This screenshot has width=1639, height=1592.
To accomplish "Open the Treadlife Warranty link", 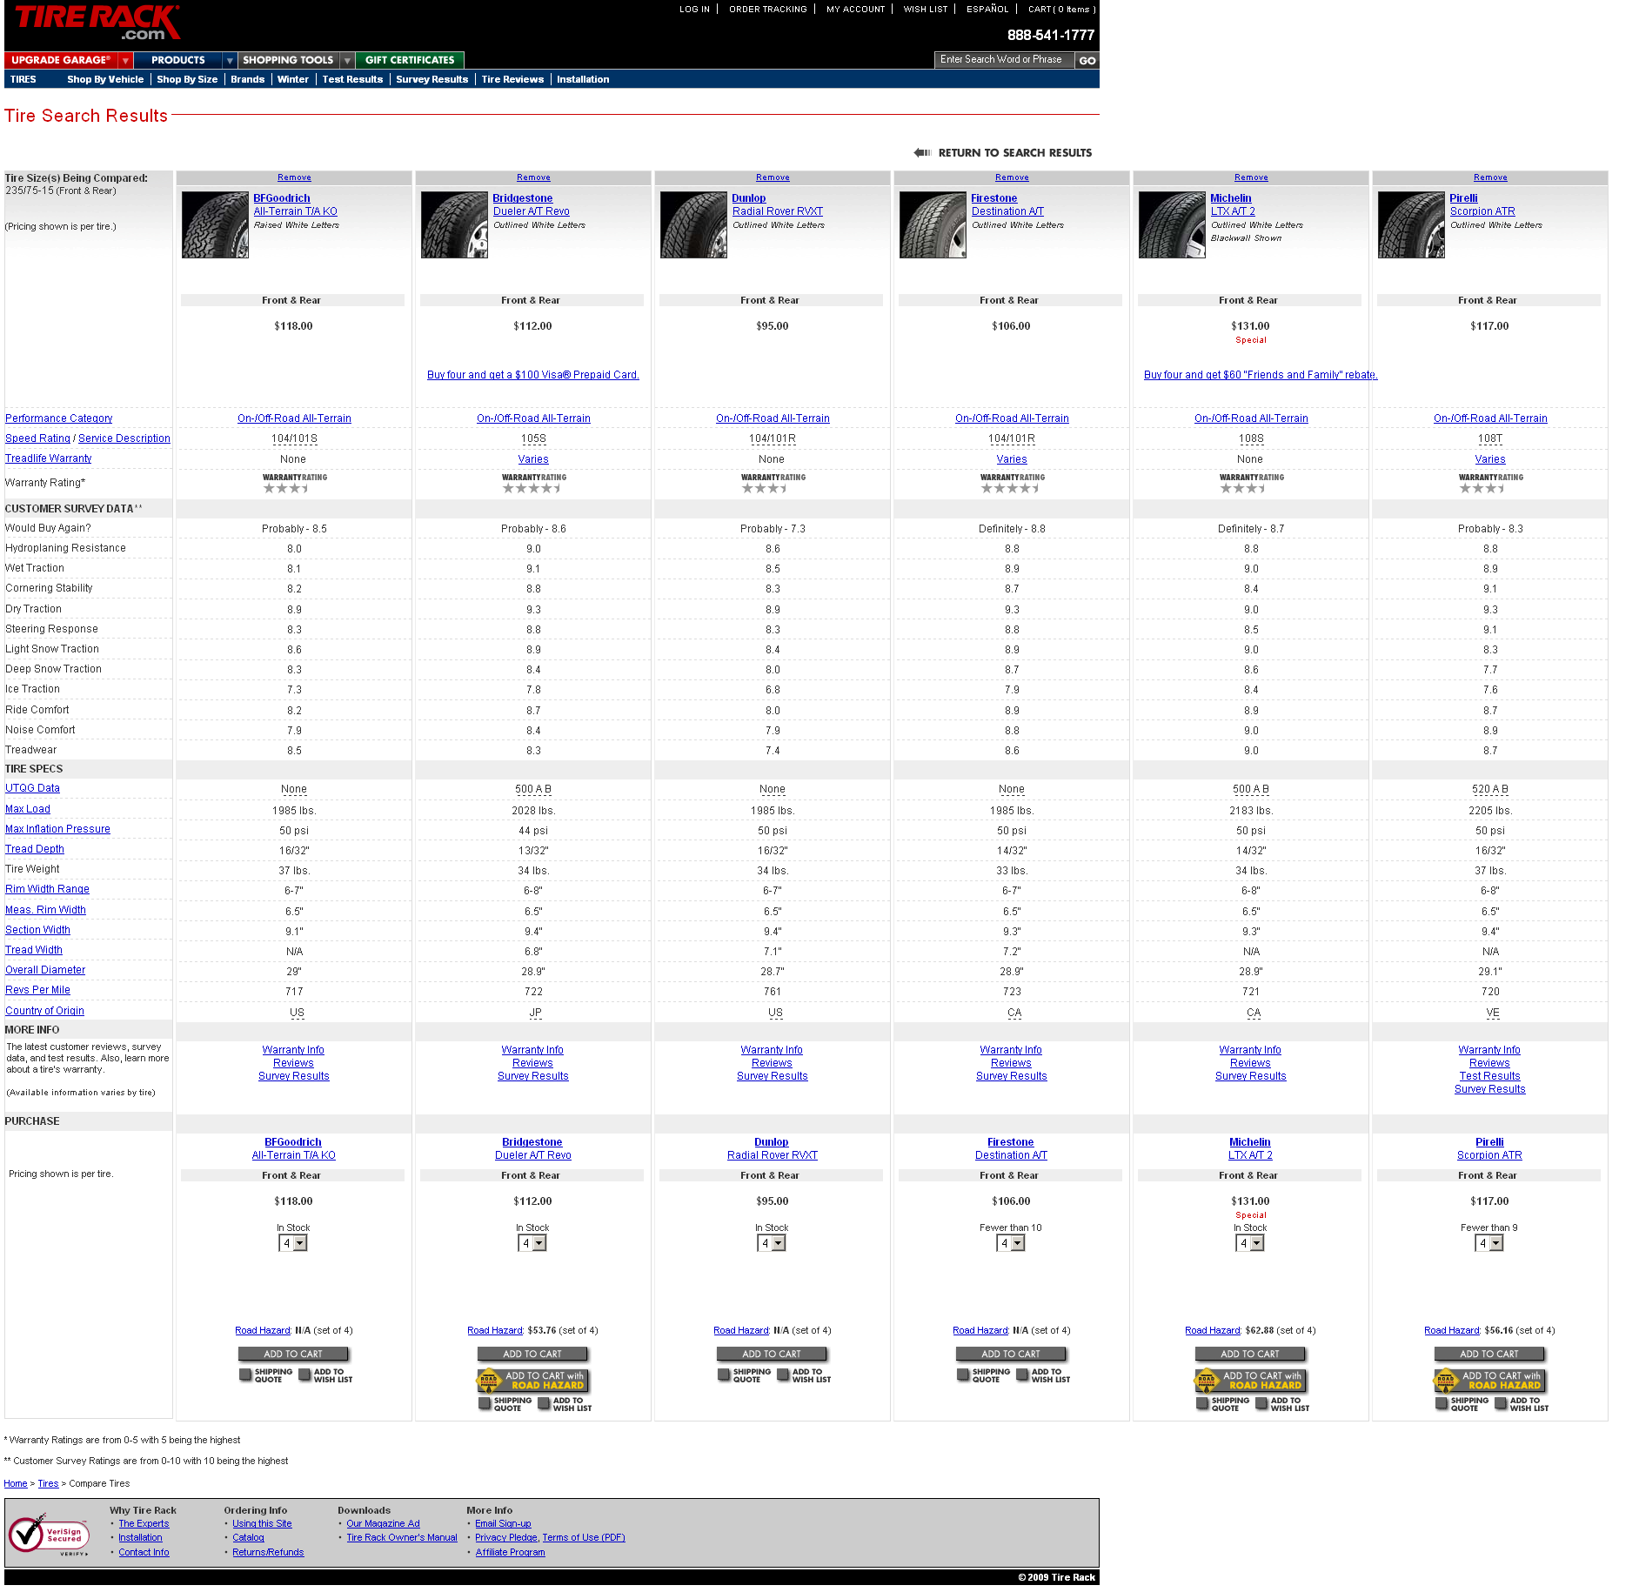I will click(x=49, y=458).
